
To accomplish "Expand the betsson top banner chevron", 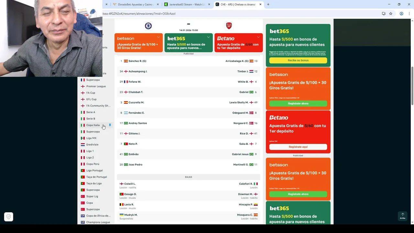I will point(158,37).
